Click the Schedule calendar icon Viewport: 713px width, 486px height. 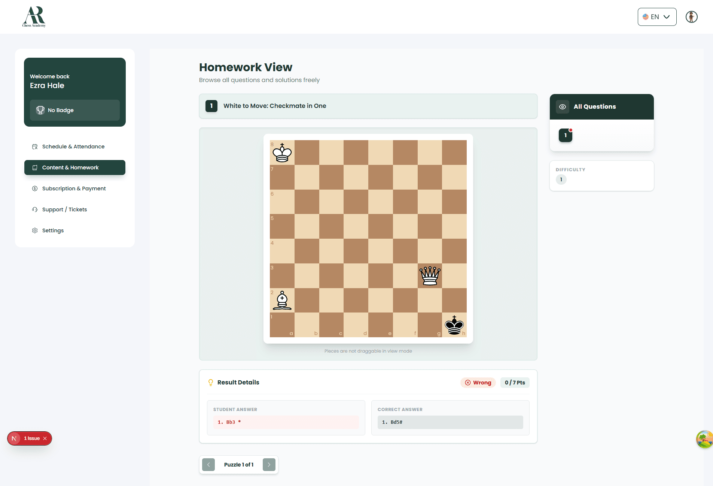point(35,147)
